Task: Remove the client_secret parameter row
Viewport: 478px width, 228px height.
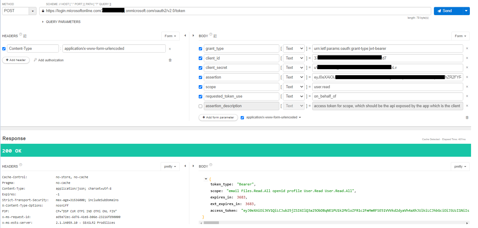Action: coord(467,67)
